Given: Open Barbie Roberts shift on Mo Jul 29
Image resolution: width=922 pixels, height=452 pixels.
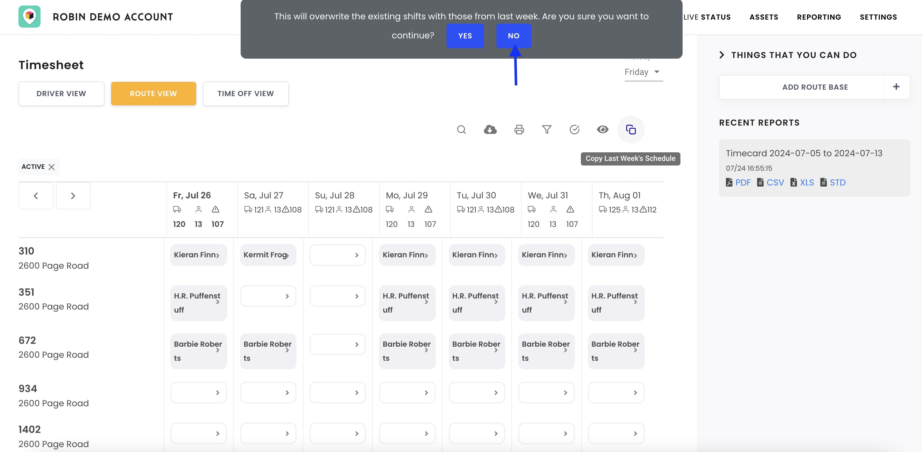Looking at the screenshot, I should click(x=407, y=351).
